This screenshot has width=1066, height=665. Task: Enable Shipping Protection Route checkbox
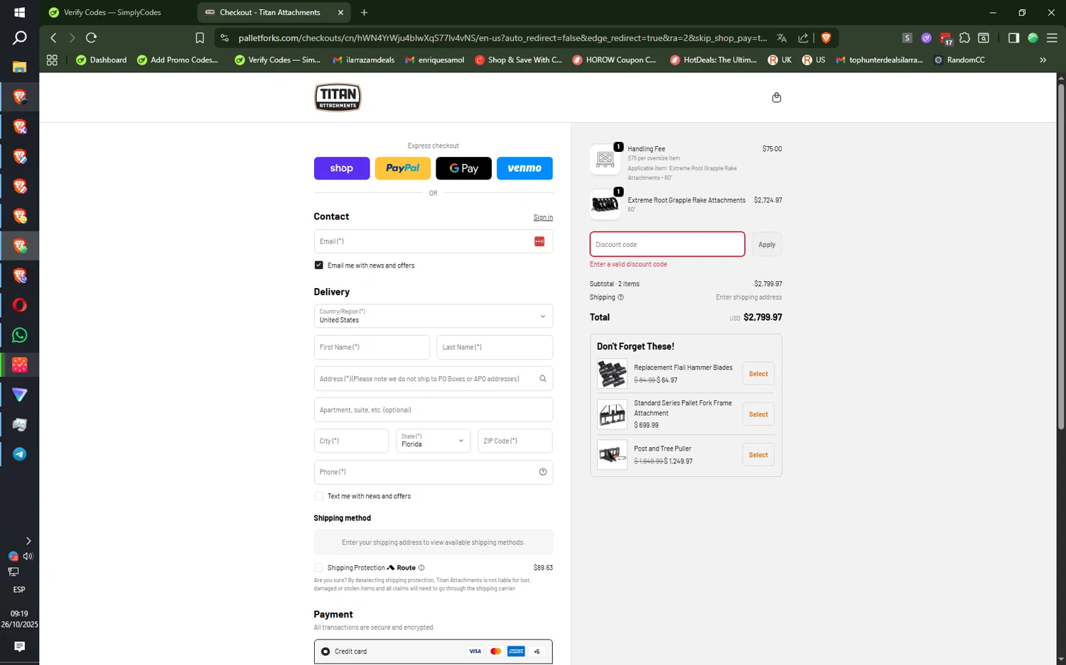[318, 568]
